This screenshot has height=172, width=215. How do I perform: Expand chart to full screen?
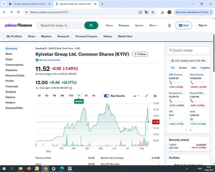pyautogui.click(x=147, y=96)
